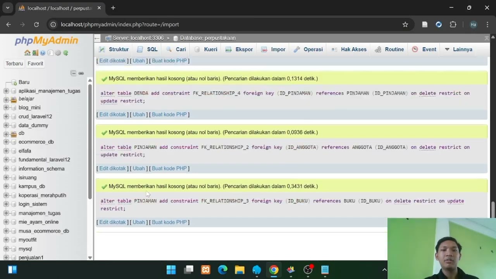Expand aplikasi_manajemen_tugas database node

[x=6, y=91]
